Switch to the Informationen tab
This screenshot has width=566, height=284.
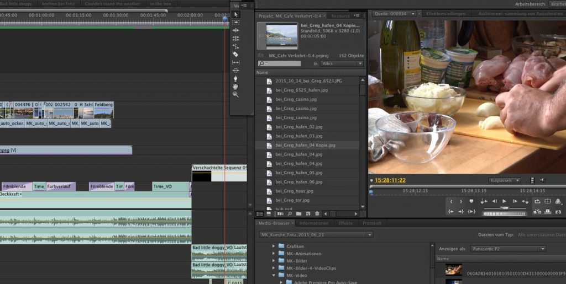pyautogui.click(x=314, y=223)
